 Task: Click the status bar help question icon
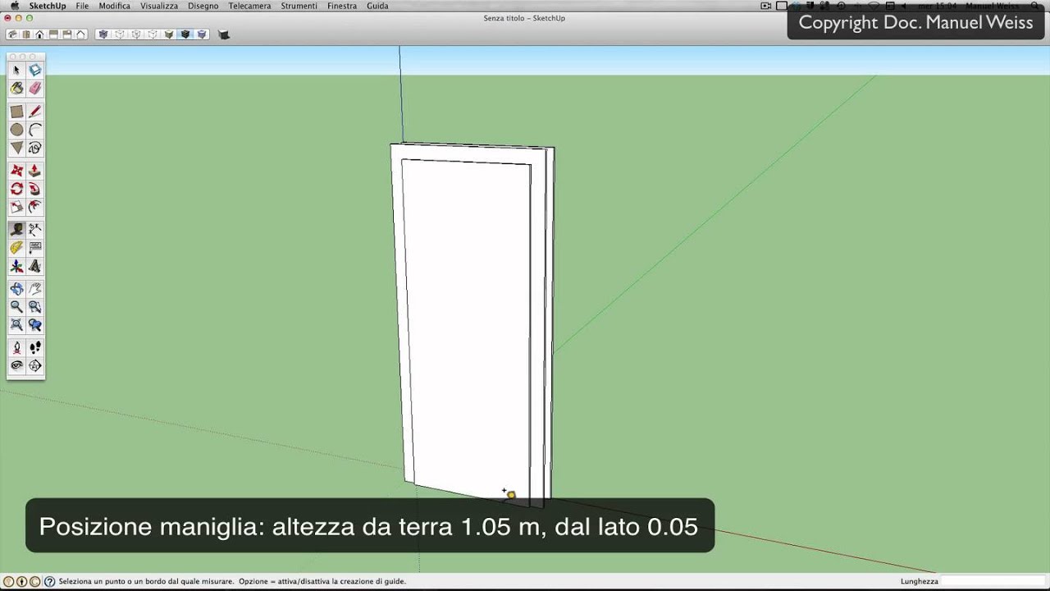(x=49, y=581)
